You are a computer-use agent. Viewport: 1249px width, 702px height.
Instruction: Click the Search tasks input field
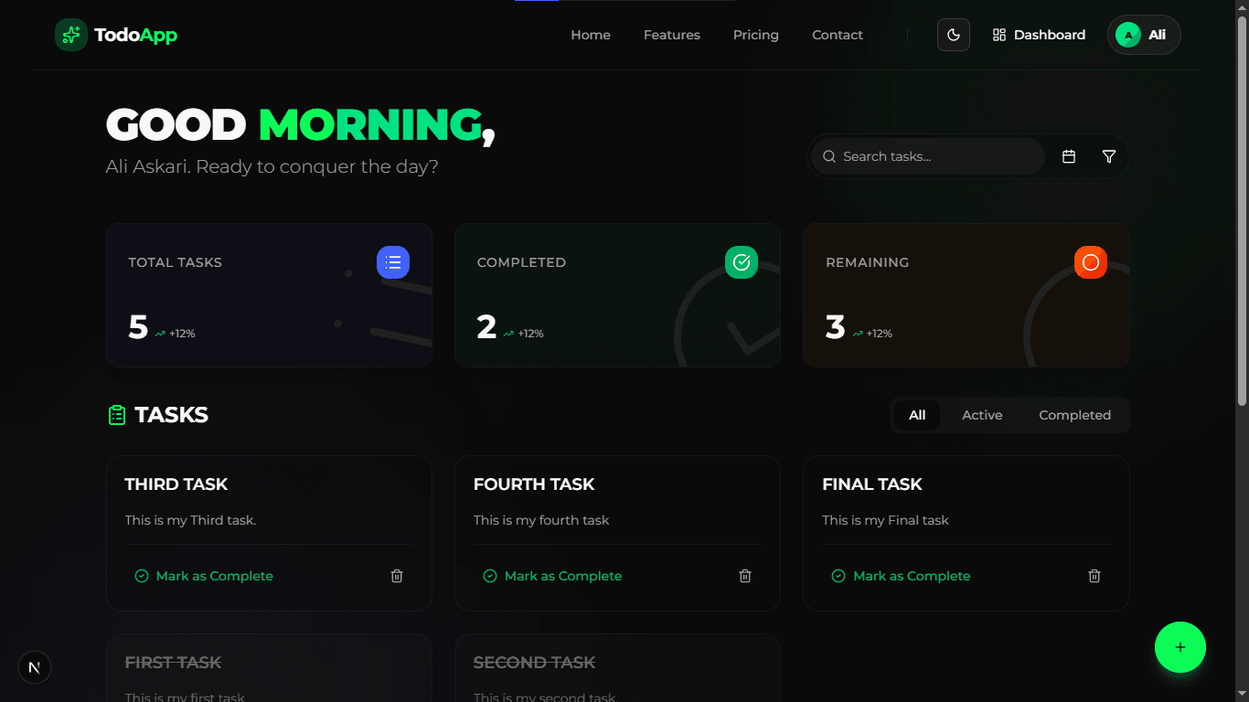pos(928,156)
